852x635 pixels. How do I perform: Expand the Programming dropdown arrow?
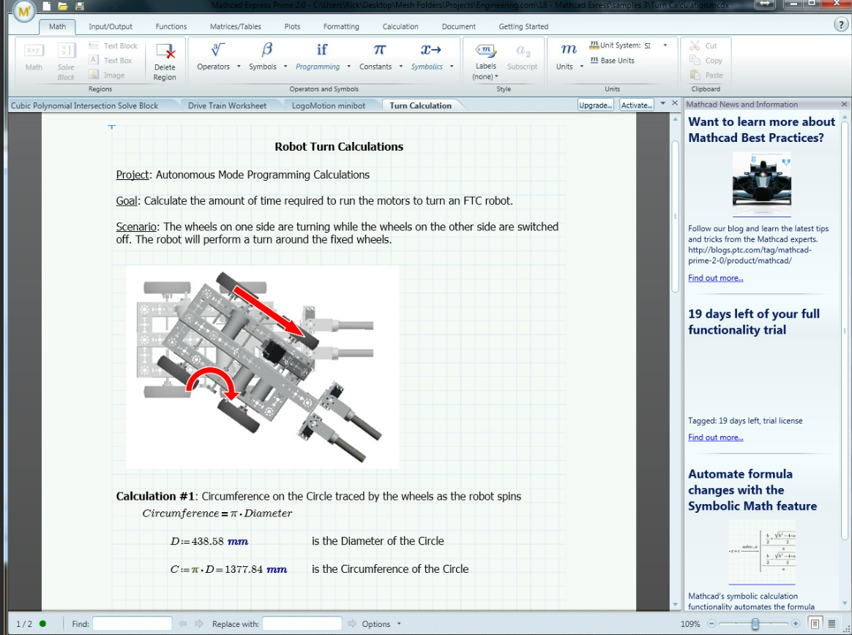(x=348, y=67)
